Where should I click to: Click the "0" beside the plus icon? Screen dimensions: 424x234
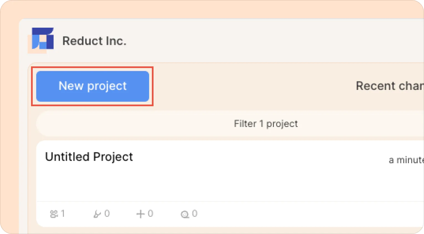point(150,214)
